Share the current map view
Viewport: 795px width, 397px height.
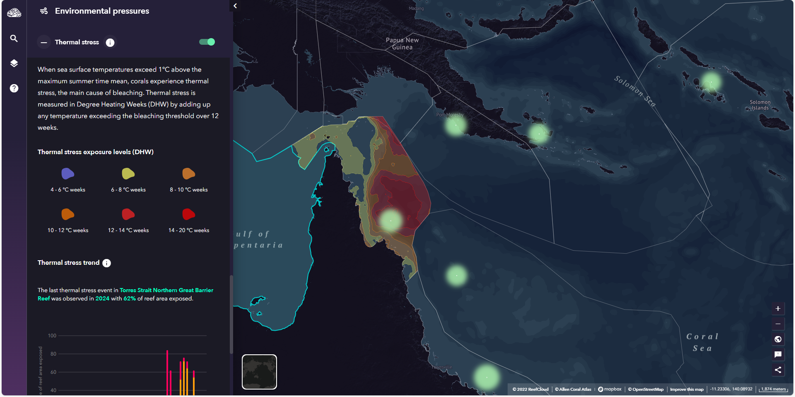pos(778,370)
